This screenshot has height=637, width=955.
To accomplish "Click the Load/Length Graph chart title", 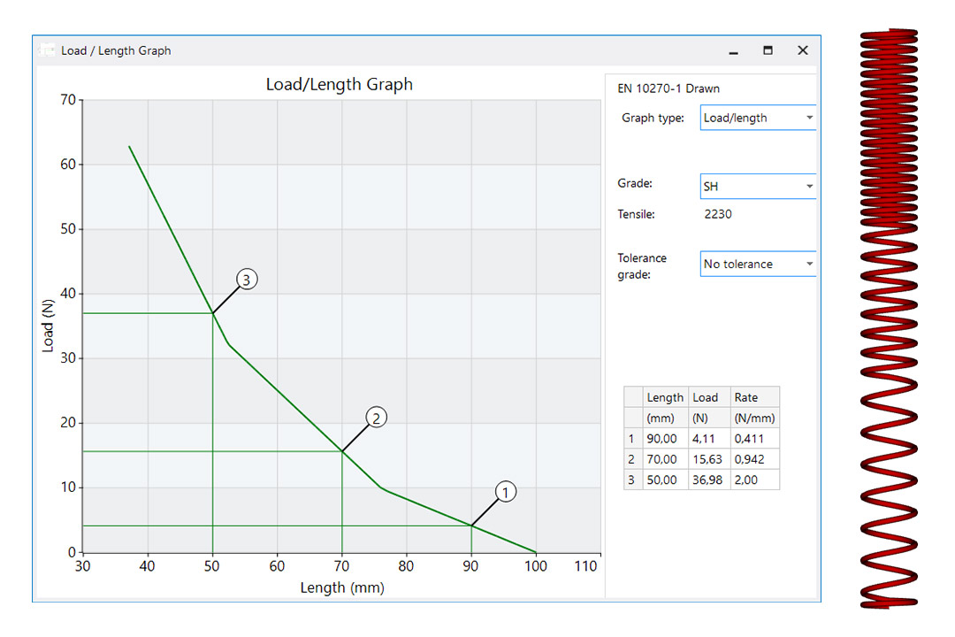I will [x=339, y=85].
